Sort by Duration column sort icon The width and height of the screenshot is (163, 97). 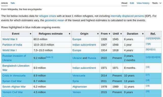143,34
